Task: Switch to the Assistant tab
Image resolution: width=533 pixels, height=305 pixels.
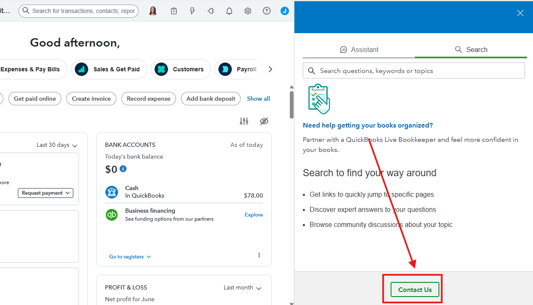Action: point(359,50)
